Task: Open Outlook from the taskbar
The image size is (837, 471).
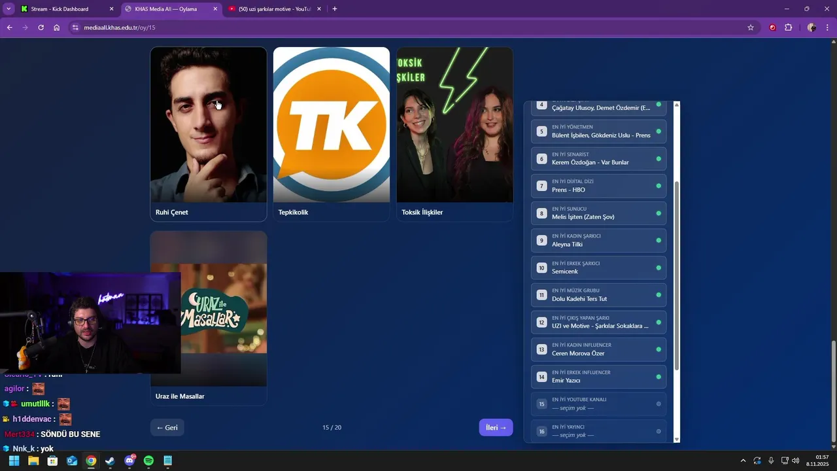Action: 72,461
